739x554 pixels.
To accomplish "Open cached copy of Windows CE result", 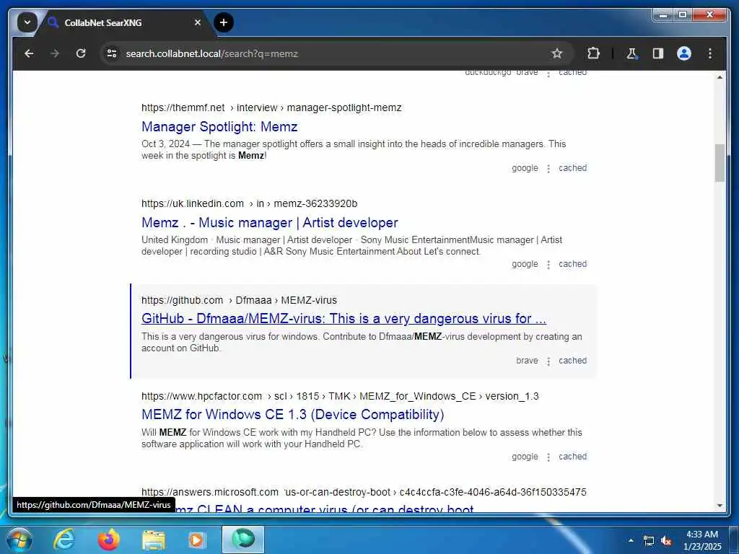I will coord(572,457).
